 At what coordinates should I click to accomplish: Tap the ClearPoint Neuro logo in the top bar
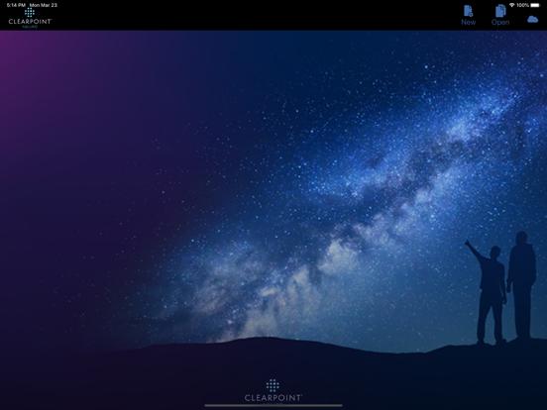pos(30,19)
